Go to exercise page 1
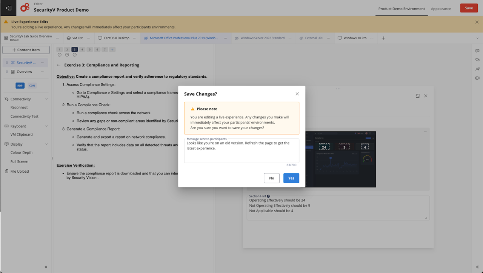This screenshot has height=273, width=483. [x=59, y=49]
